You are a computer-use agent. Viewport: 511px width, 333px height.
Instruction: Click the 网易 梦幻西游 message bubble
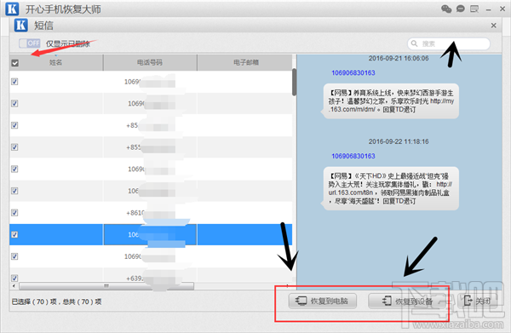coord(391,101)
